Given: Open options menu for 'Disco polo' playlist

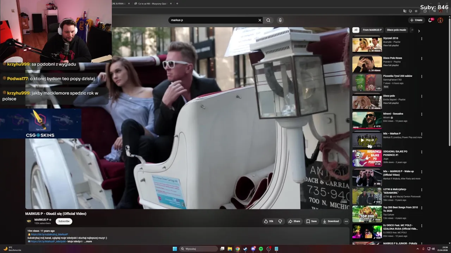Looking at the screenshot, I should pos(421,96).
